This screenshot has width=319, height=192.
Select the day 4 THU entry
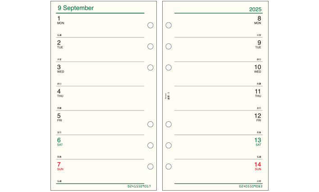pyautogui.click(x=60, y=93)
